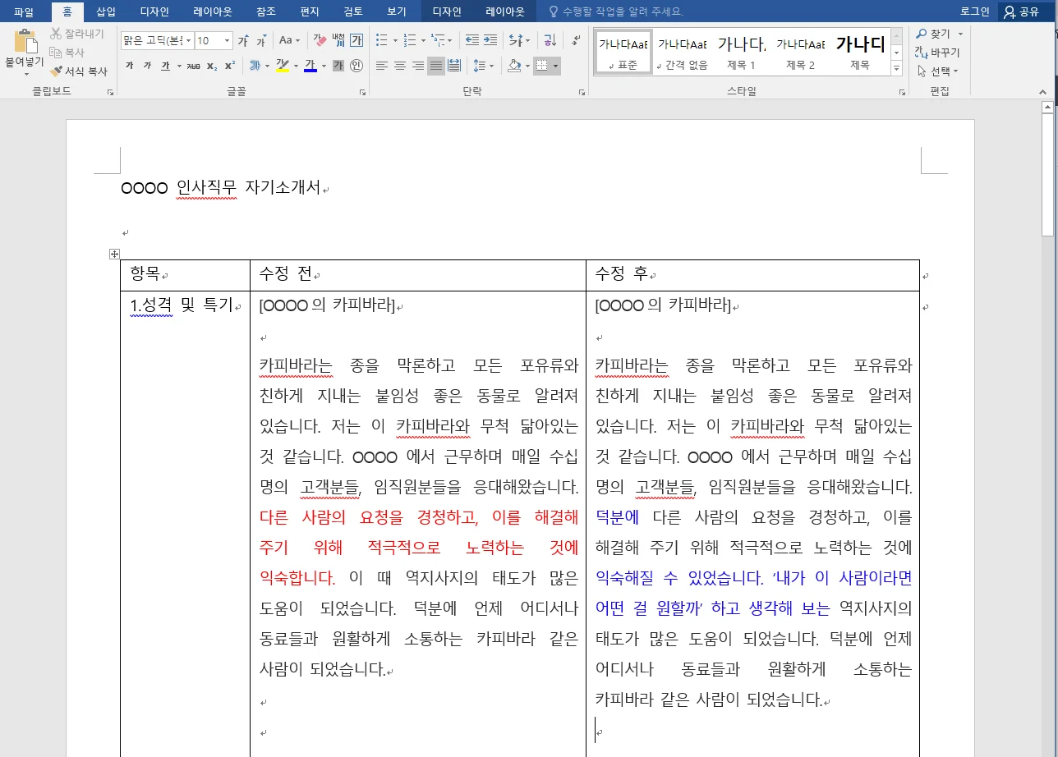
Task: Center align the text
Action: pos(400,66)
